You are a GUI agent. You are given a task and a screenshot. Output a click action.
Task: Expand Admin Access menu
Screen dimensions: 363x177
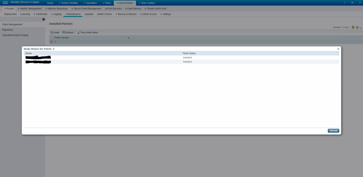pyautogui.click(x=148, y=14)
